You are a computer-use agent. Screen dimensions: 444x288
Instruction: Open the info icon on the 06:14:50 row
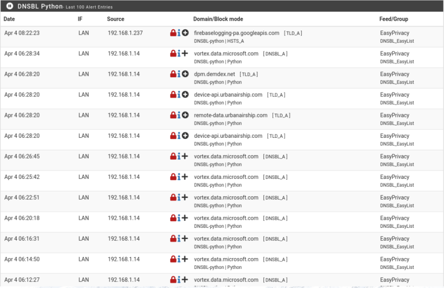point(179,259)
